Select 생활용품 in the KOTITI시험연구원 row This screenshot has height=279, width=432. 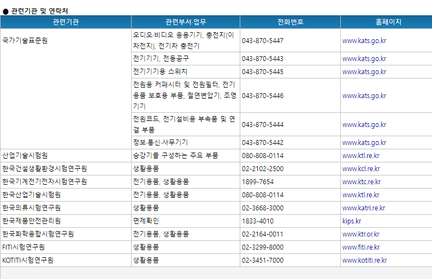(x=186, y=260)
